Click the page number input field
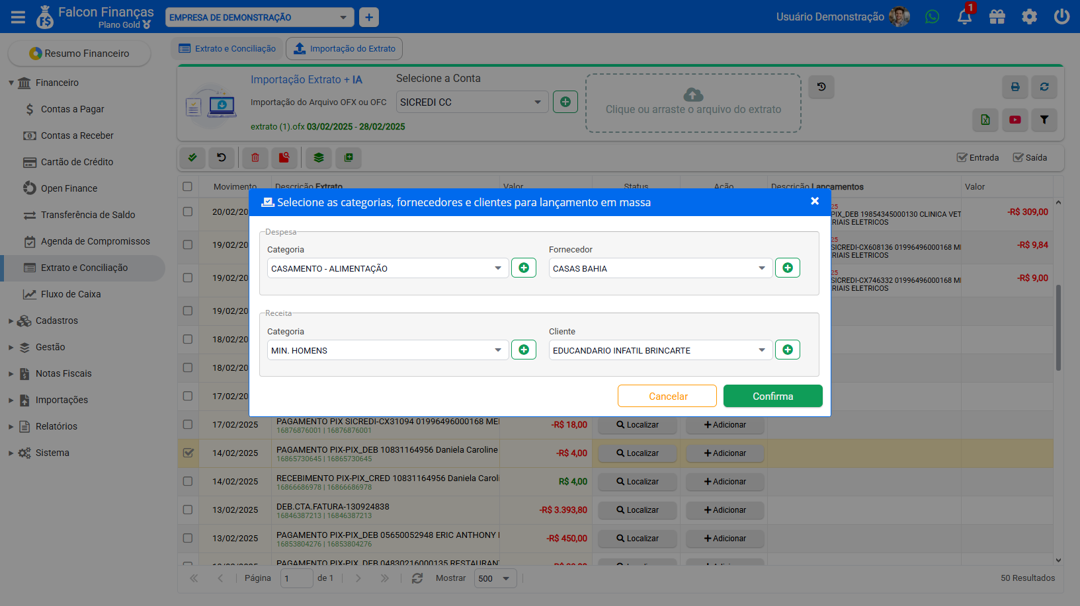The image size is (1080, 606). (x=297, y=578)
